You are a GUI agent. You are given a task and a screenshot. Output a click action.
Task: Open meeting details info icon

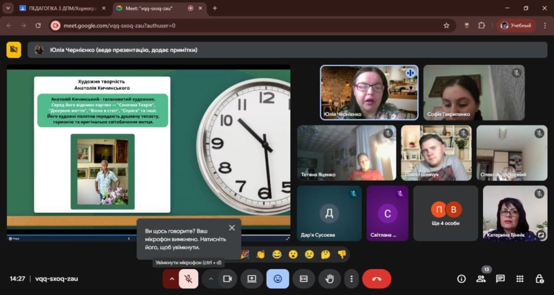tap(461, 279)
